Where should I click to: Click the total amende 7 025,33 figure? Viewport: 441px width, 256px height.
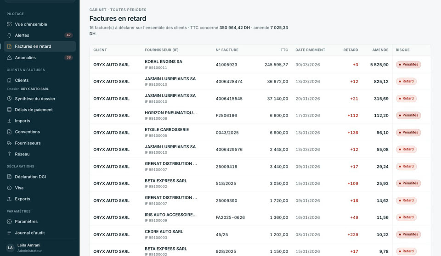click(279, 28)
